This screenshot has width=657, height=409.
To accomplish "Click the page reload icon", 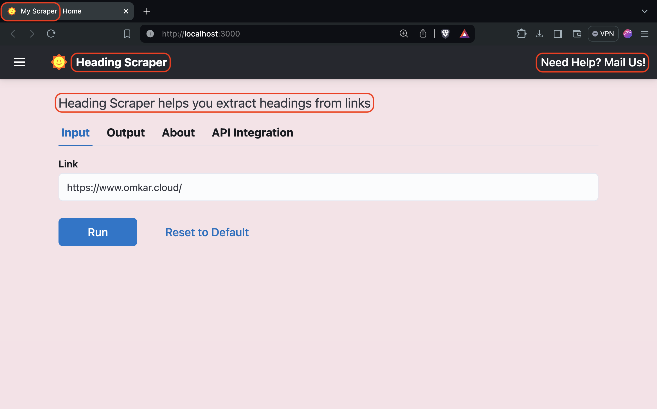I will (x=51, y=34).
